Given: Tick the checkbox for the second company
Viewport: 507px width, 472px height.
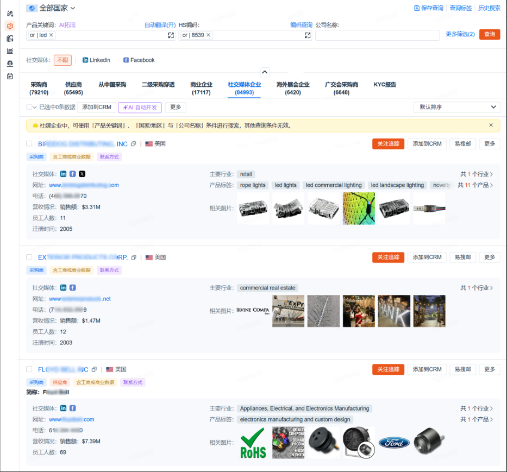Looking at the screenshot, I should (29, 257).
